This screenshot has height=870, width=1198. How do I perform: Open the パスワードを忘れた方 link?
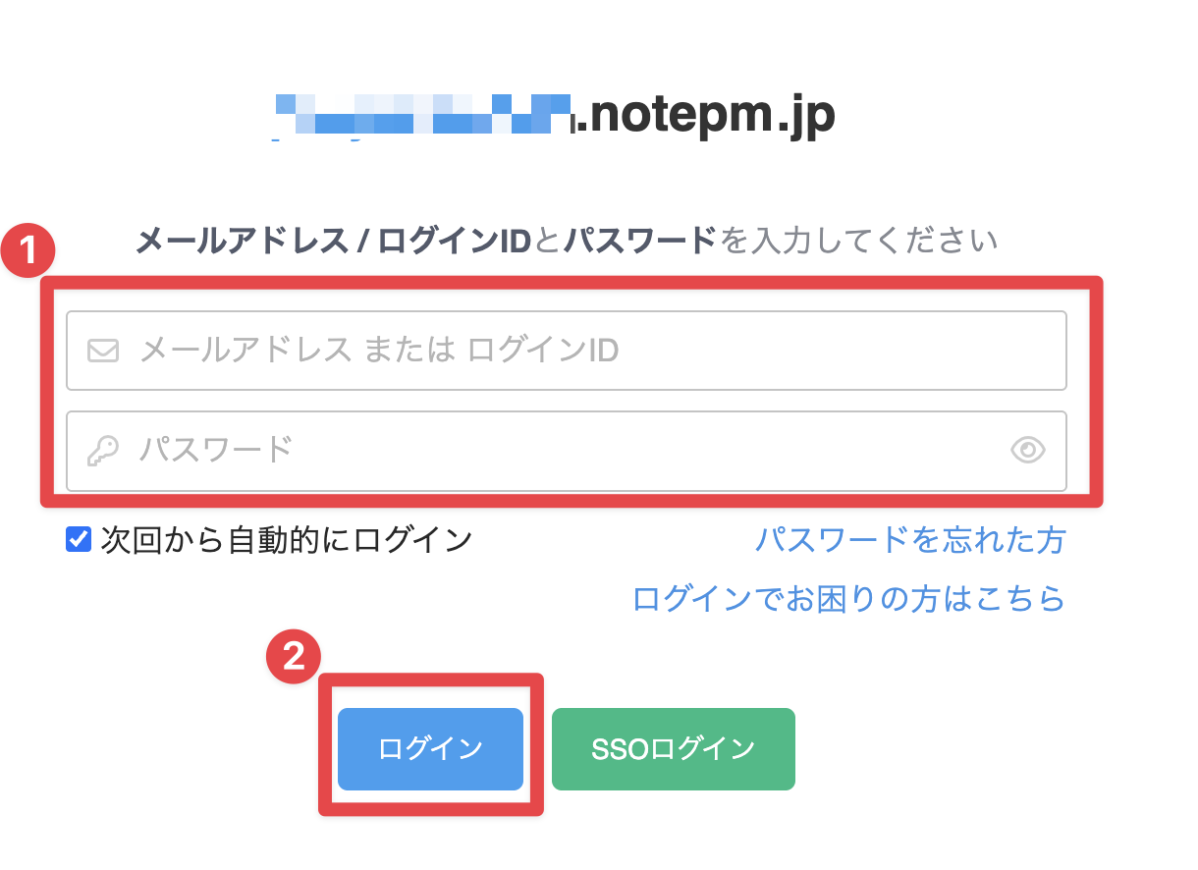pyautogui.click(x=909, y=539)
